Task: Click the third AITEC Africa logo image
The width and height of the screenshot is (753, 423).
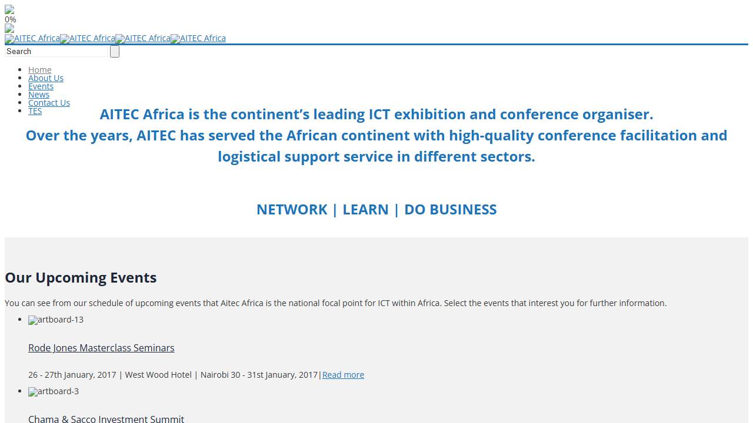Action: (x=143, y=39)
